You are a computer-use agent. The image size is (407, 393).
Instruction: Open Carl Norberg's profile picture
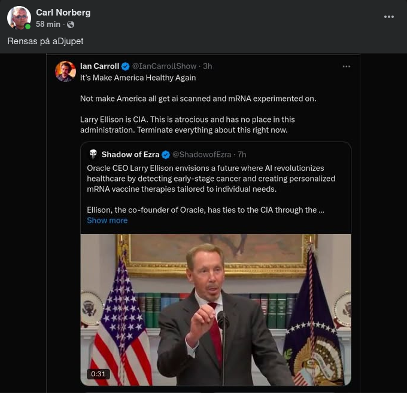point(19,18)
